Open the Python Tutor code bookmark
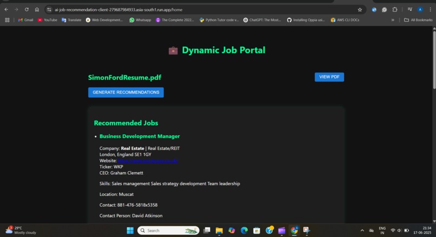436x237 pixels. (x=219, y=20)
